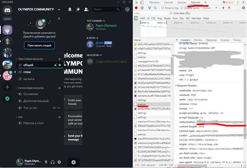The width and height of the screenshot is (247, 168).
Task: Open mentions inbox @ icon
Action: (x=127, y=10)
